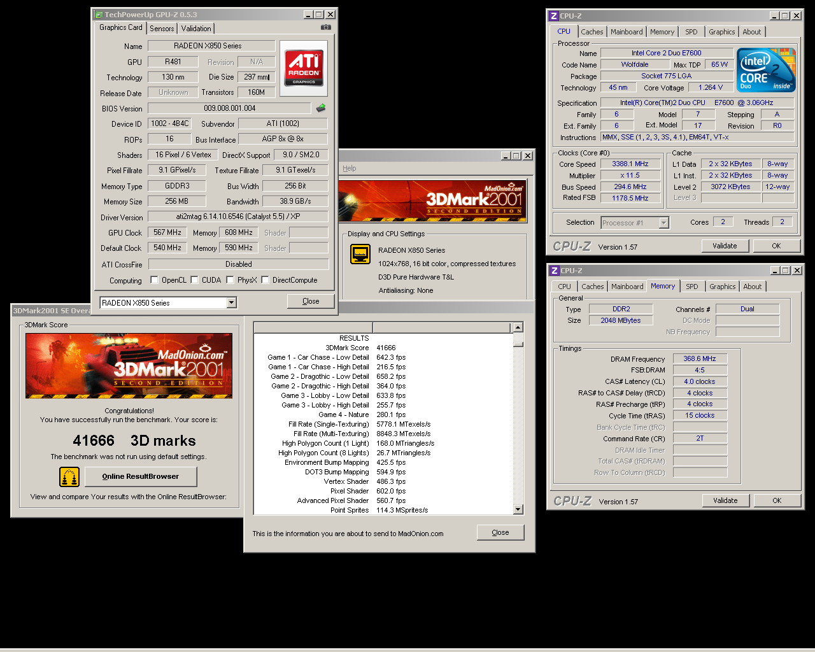Open the CPU tab in bottom CPU-Z window
The height and width of the screenshot is (652, 815).
565,287
